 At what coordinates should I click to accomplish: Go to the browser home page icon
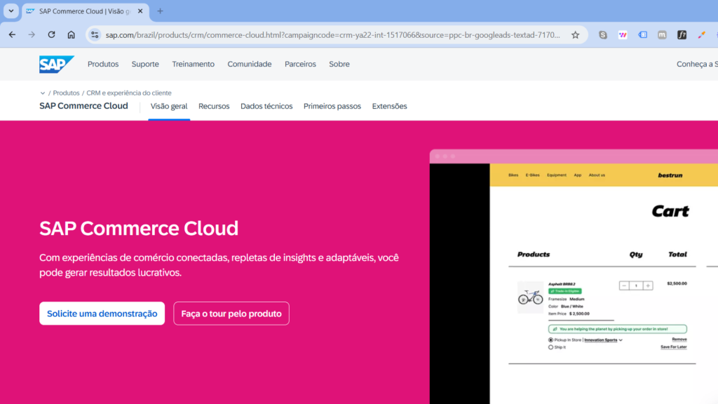71,34
